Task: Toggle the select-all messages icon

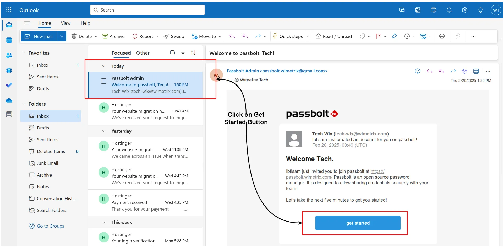Action: pyautogui.click(x=172, y=53)
